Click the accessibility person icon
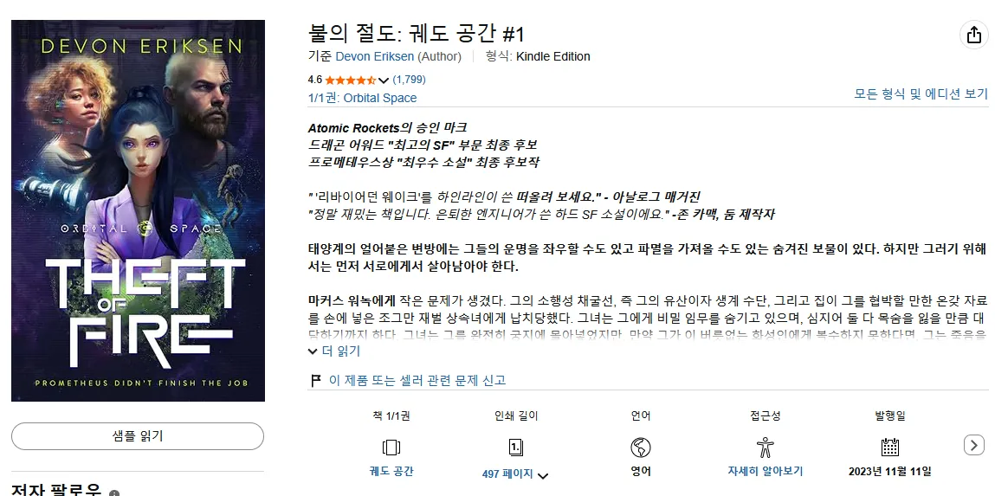The width and height of the screenshot is (995, 496). tap(766, 448)
